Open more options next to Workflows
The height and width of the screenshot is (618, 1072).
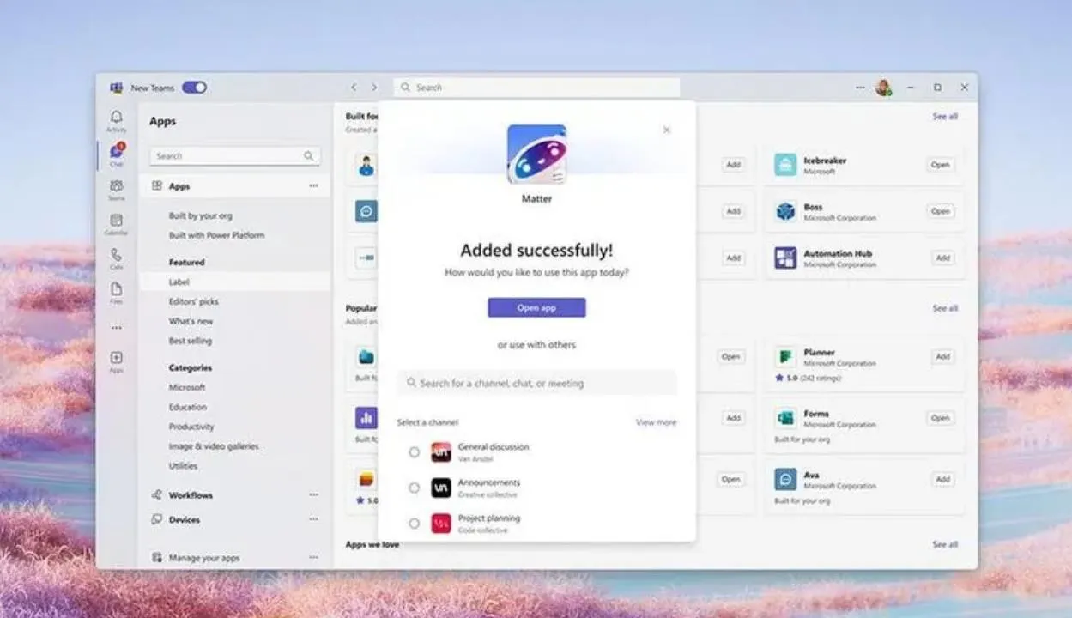(x=314, y=495)
